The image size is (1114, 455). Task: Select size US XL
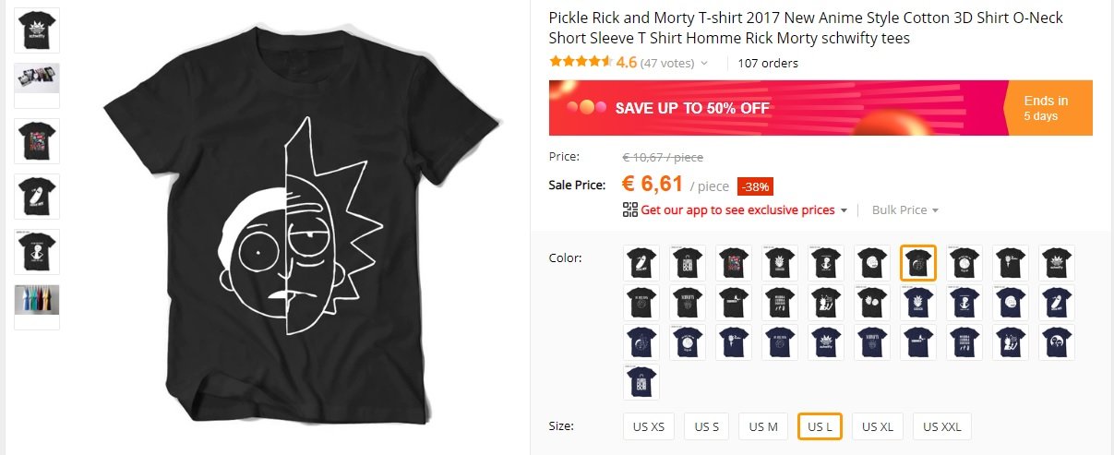878,426
